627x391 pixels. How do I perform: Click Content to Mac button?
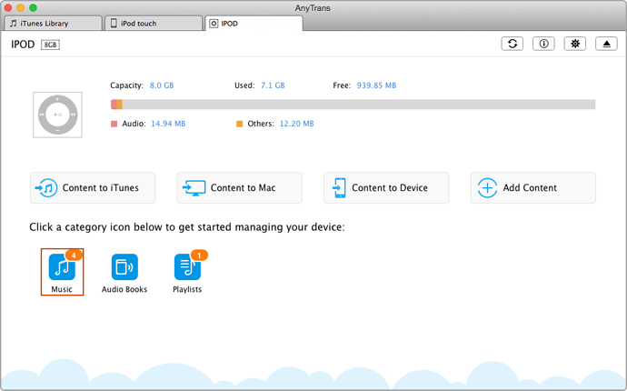point(240,187)
